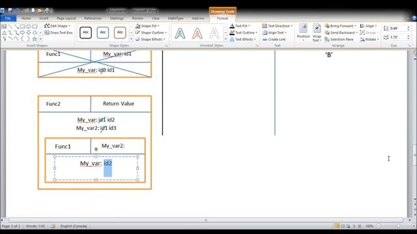Select the oval shape tool

pyautogui.click(x=29, y=27)
